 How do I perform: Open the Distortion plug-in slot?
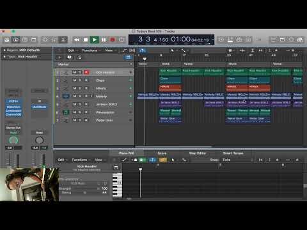pos(13,107)
